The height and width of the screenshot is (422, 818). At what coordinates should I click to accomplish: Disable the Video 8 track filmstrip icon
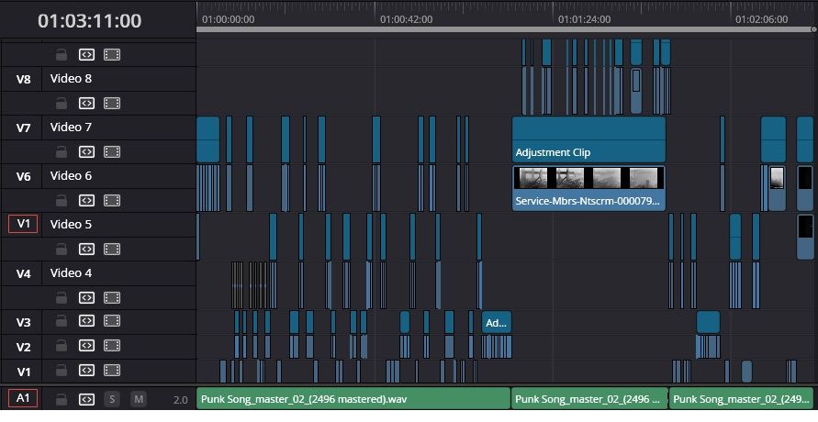coord(112,103)
